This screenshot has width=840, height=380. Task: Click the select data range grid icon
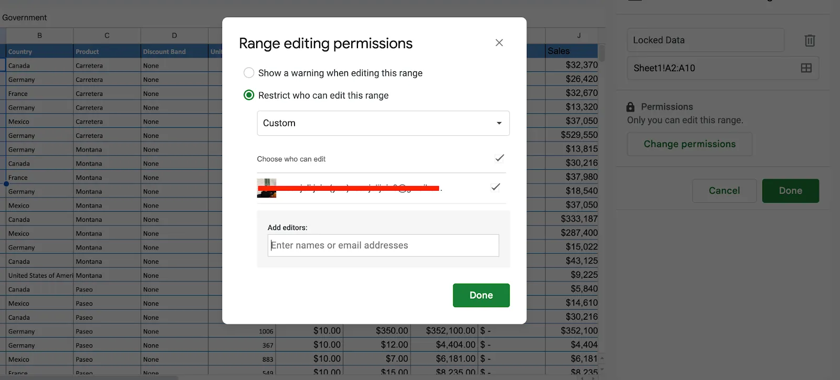point(806,68)
